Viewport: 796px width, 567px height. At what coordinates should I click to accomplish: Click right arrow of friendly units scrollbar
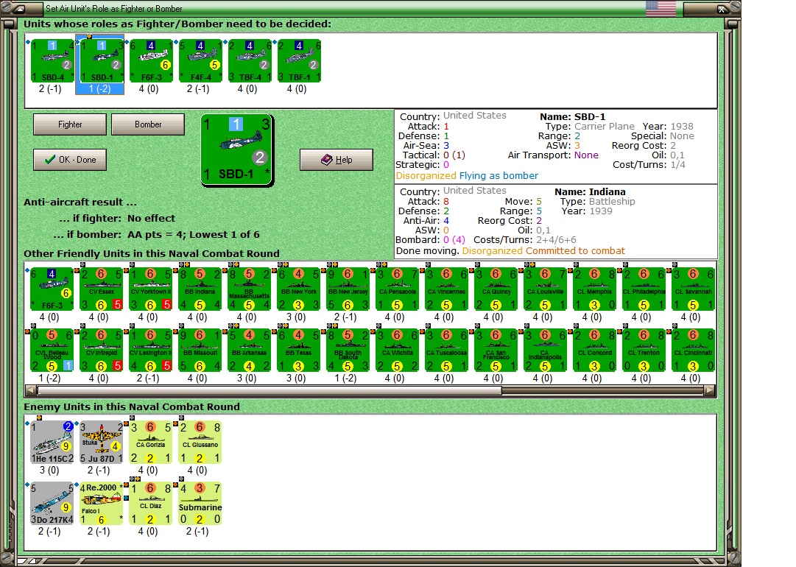pyautogui.click(x=709, y=390)
